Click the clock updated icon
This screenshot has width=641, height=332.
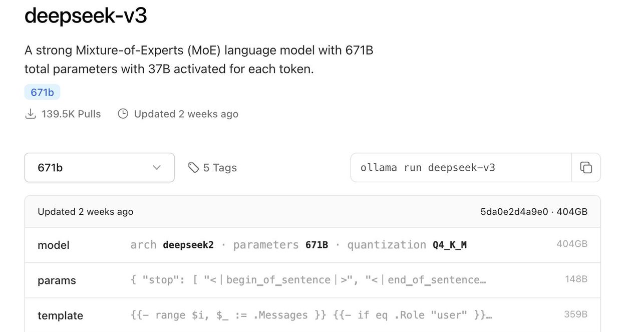pyautogui.click(x=123, y=114)
